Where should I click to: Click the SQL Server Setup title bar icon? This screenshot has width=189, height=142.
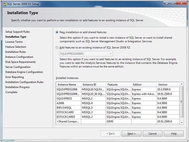[x=4, y=4]
